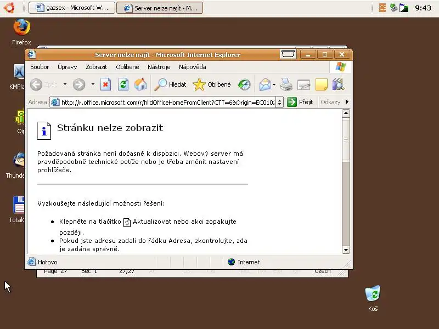The width and height of the screenshot is (439, 329).
Task: Open the Thunderbird desktop icon
Action: point(19,160)
